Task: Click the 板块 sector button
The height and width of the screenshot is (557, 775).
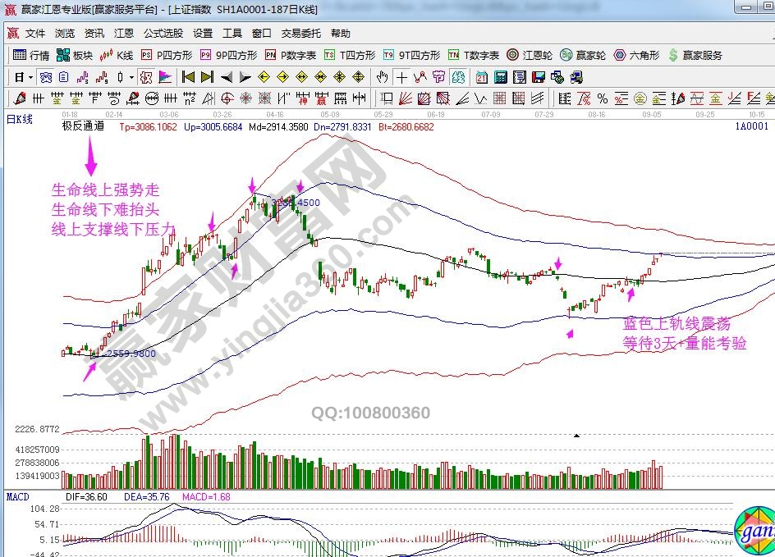Action: click(74, 56)
